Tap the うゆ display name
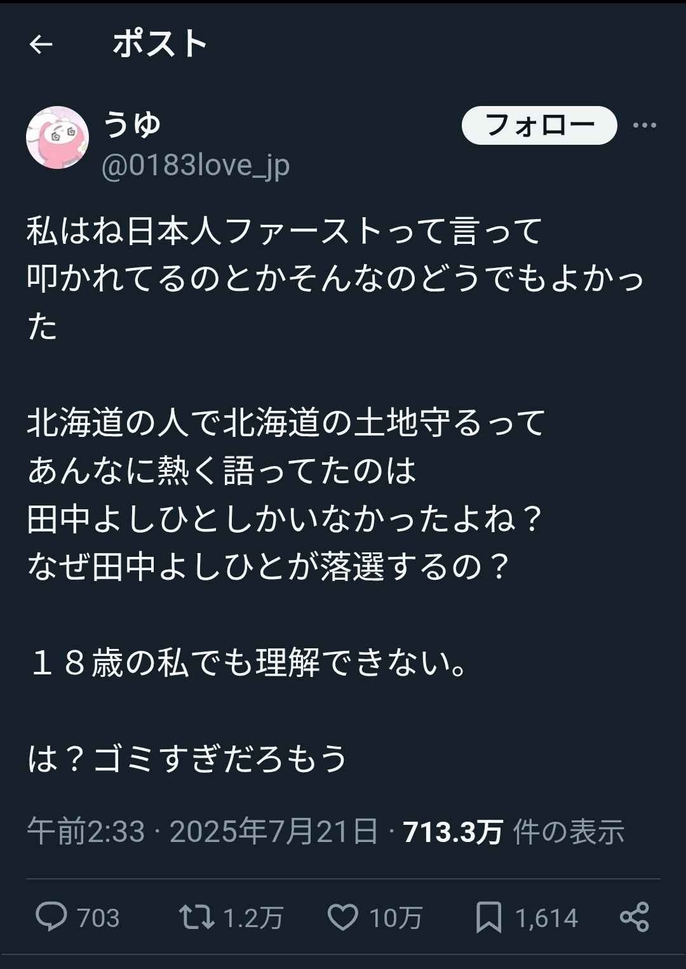 pos(132,124)
